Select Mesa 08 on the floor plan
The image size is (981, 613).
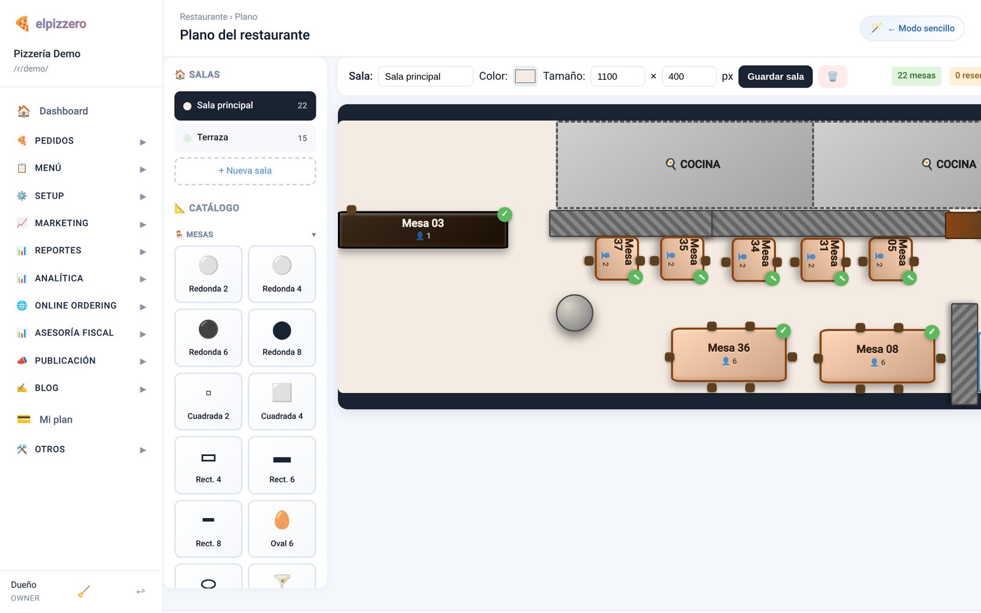[x=877, y=356]
